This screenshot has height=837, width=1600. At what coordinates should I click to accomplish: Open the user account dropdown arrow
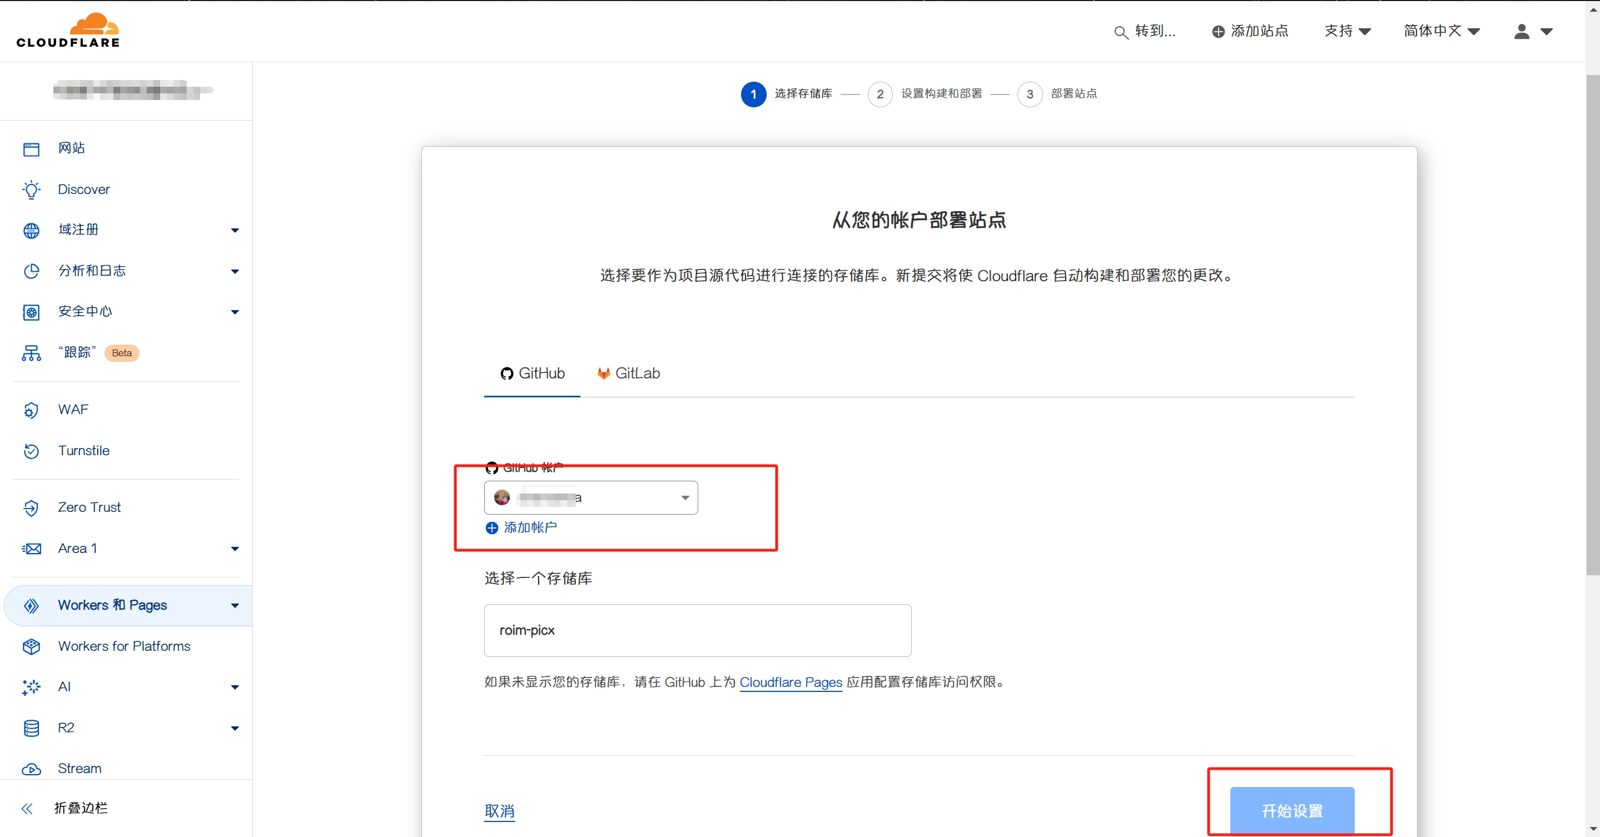tap(1546, 32)
